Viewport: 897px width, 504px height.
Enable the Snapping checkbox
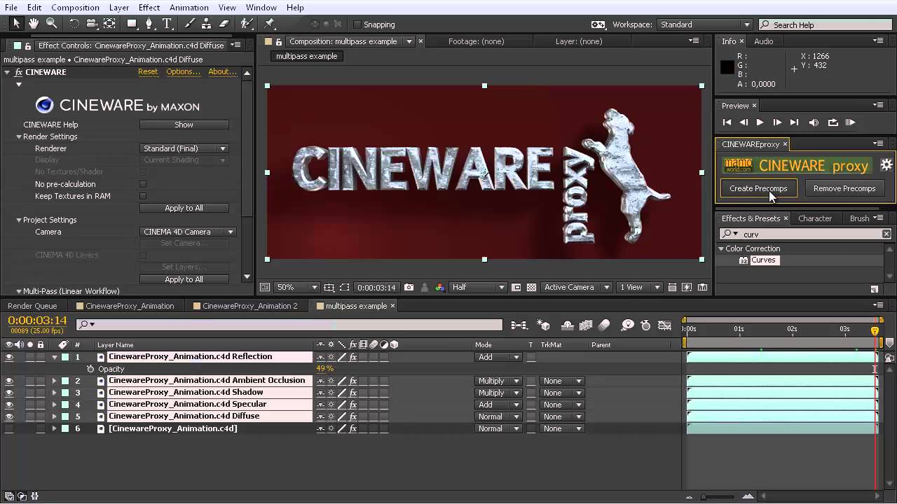357,24
